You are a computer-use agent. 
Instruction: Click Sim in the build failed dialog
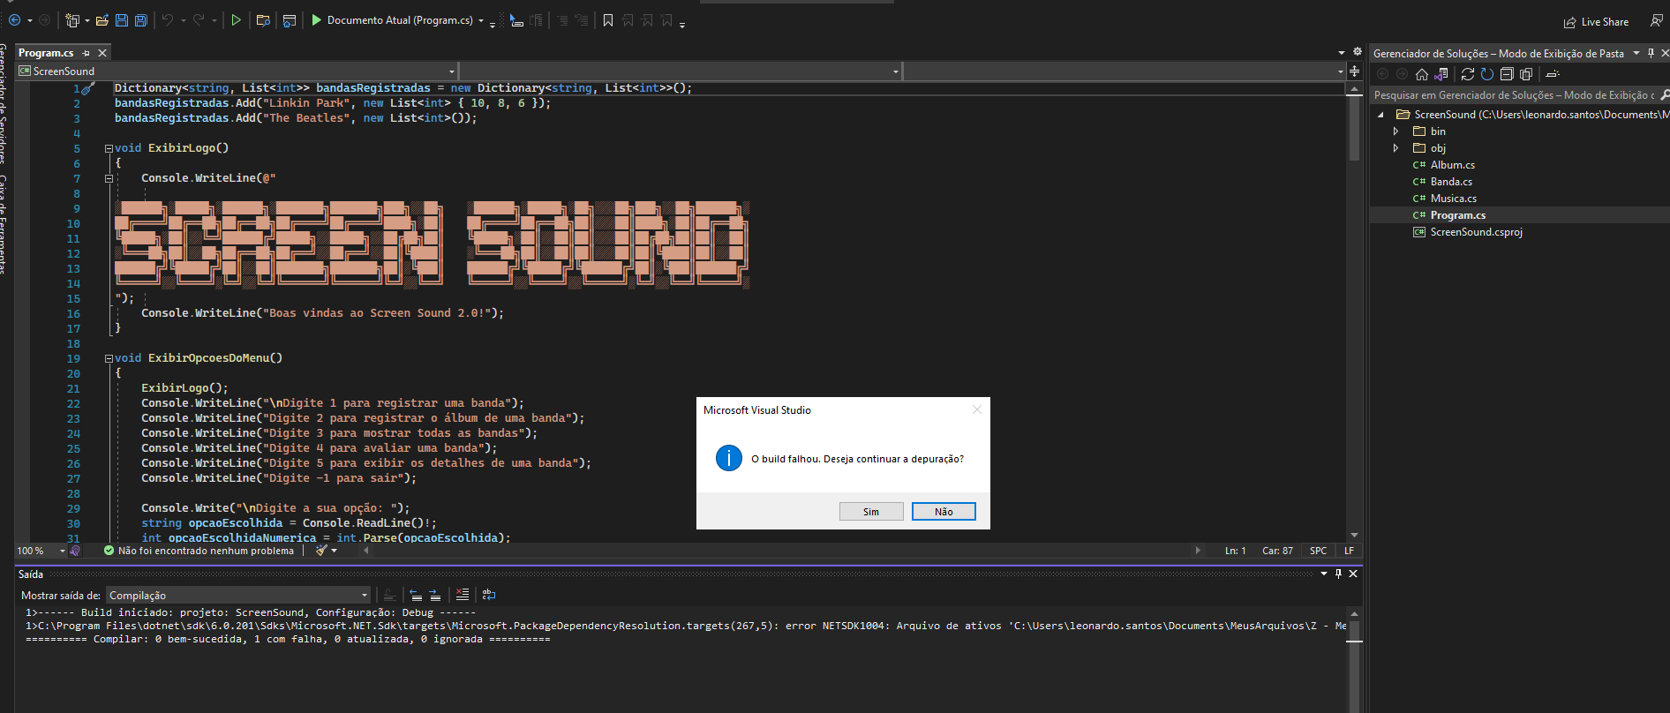pyautogui.click(x=871, y=512)
